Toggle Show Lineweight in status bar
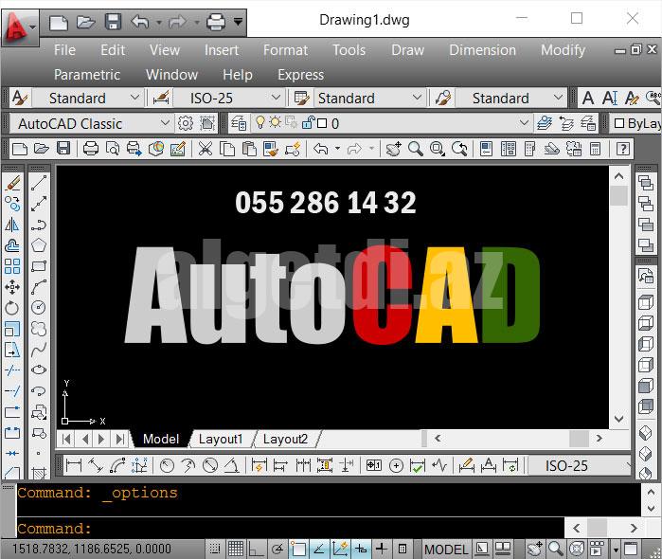The width and height of the screenshot is (662, 559). coord(382,549)
